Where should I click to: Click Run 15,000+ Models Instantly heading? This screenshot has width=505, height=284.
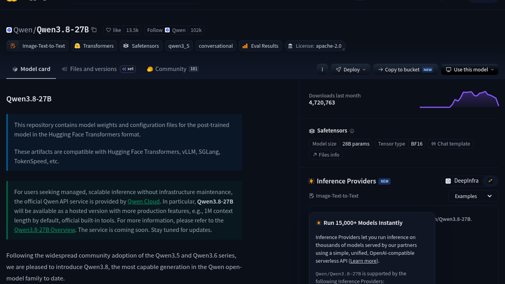pos(363,223)
